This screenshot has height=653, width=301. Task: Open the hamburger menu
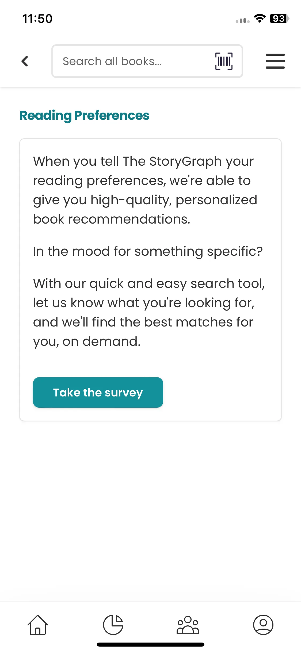pos(275,61)
